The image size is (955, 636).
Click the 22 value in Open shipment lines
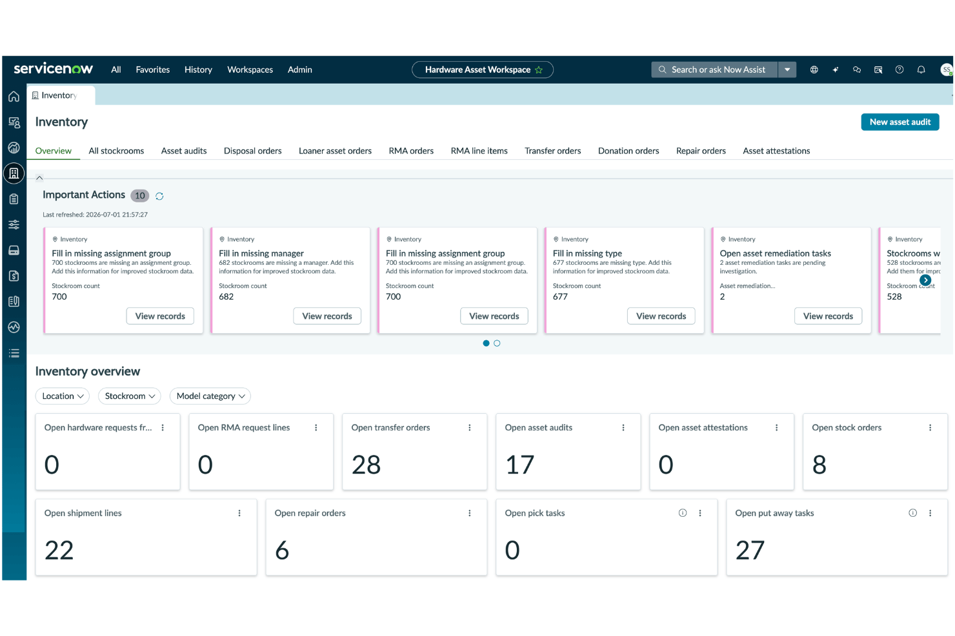59,550
